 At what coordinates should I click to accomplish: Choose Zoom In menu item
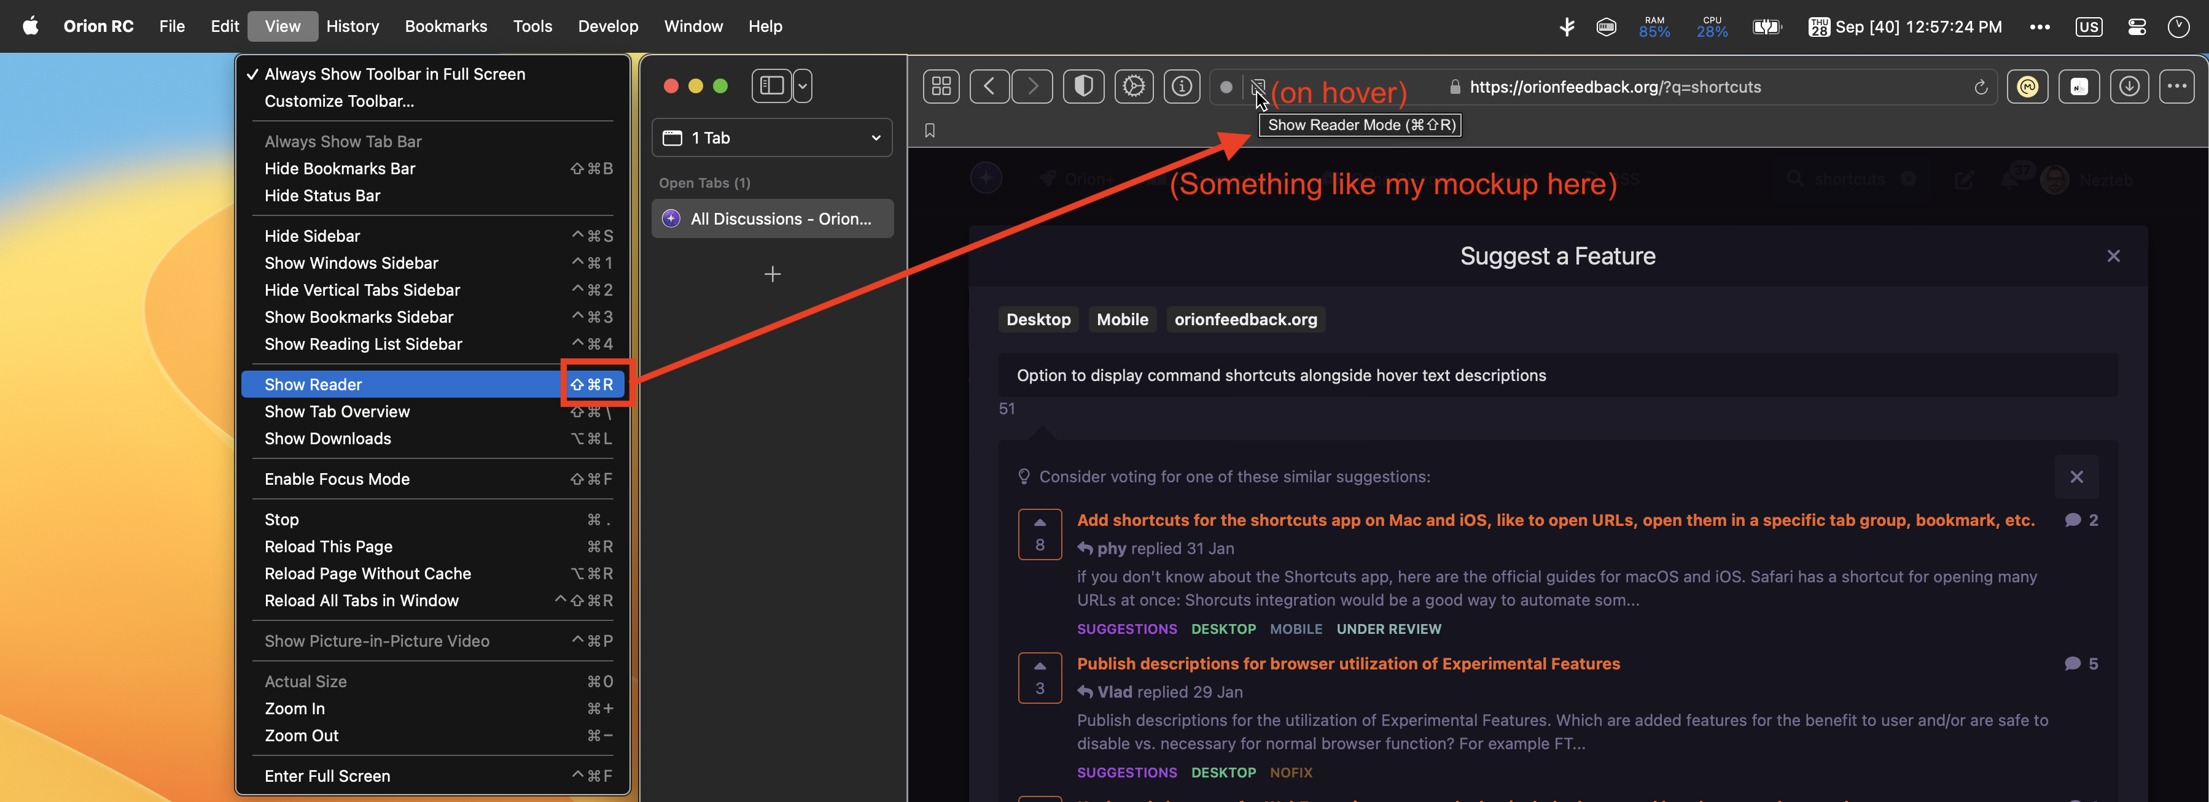(433, 709)
